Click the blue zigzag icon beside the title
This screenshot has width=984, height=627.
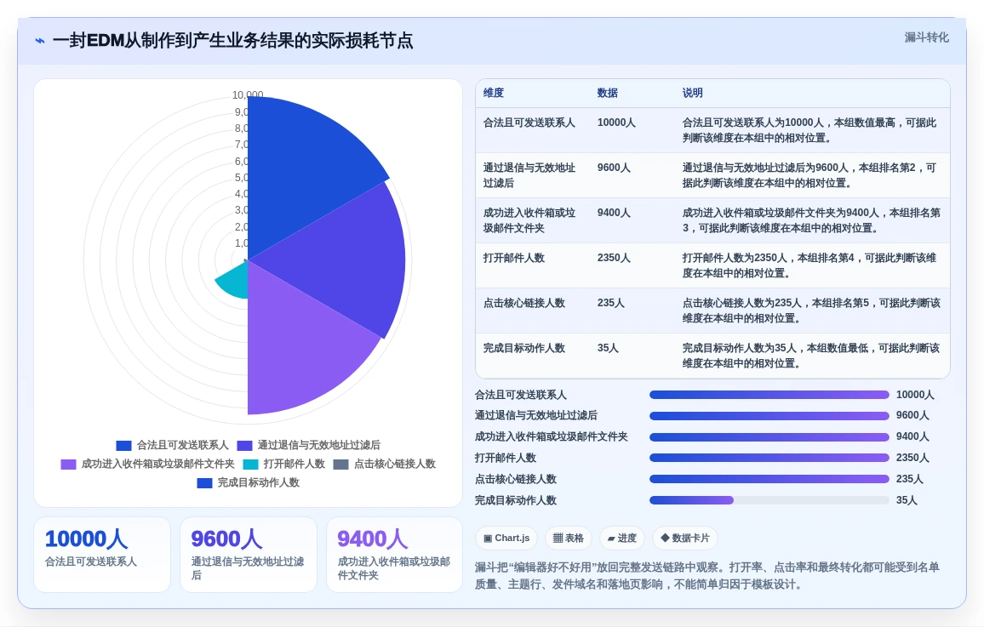click(x=40, y=41)
